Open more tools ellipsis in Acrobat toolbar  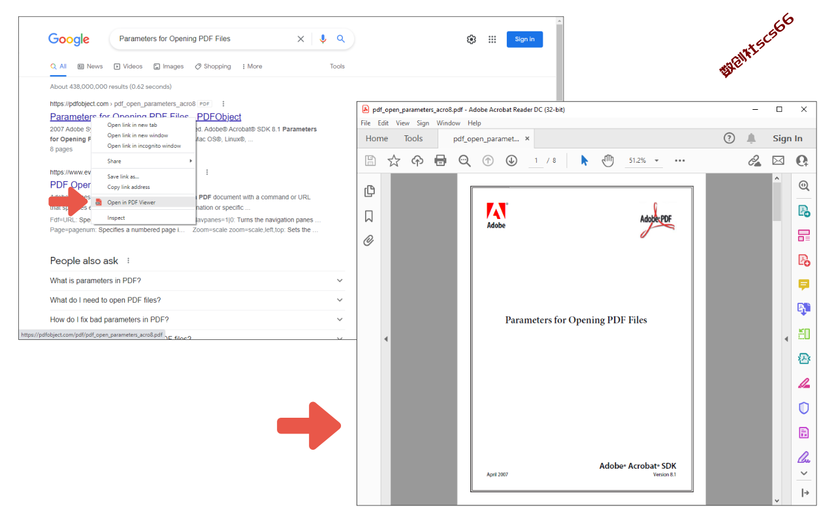coord(680,160)
